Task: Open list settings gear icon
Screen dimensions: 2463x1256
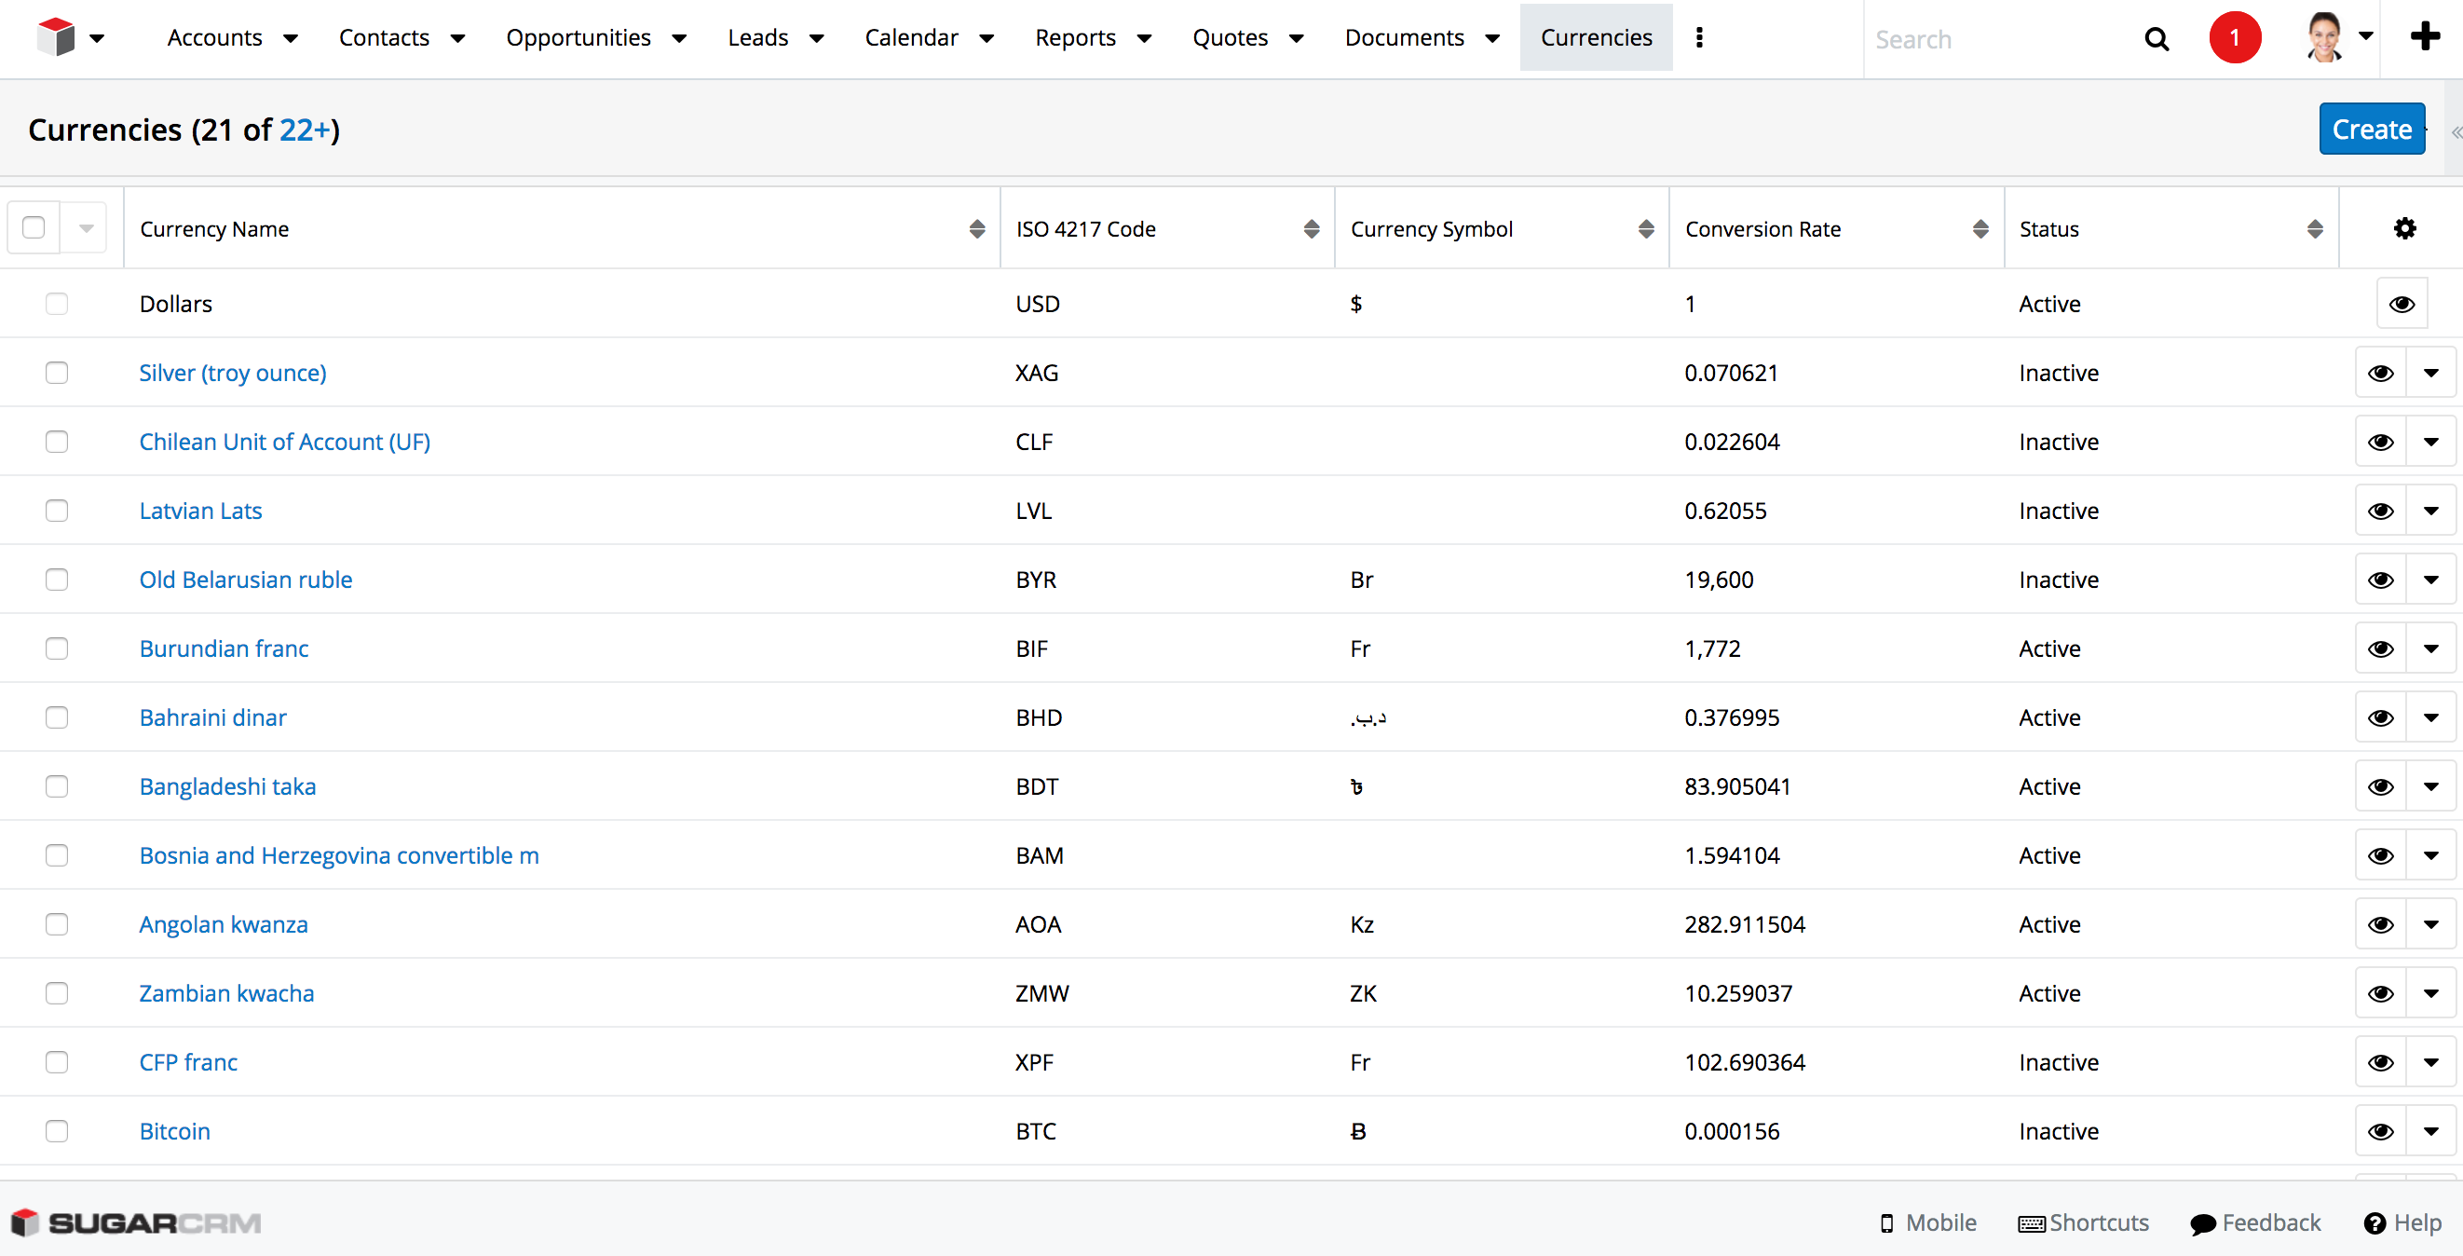Action: click(2403, 228)
